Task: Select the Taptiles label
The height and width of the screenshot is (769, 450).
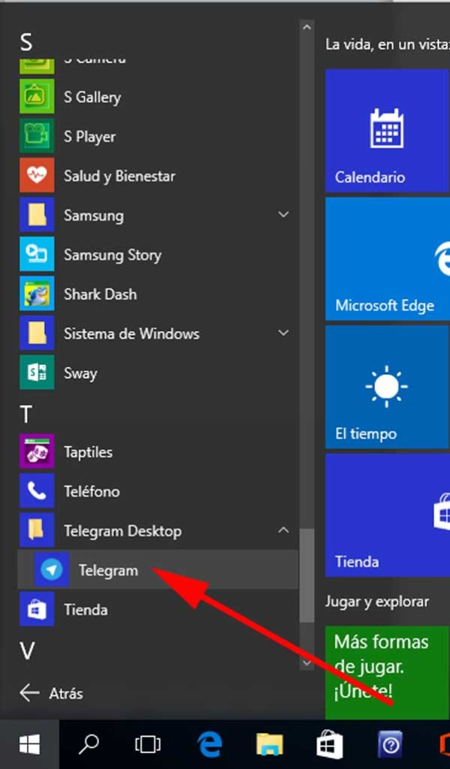Action: coord(89,452)
